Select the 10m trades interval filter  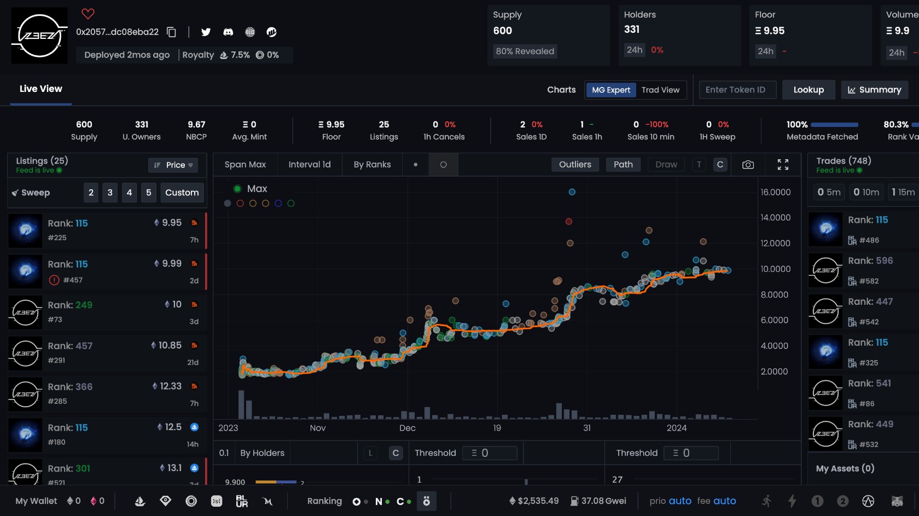(866, 192)
